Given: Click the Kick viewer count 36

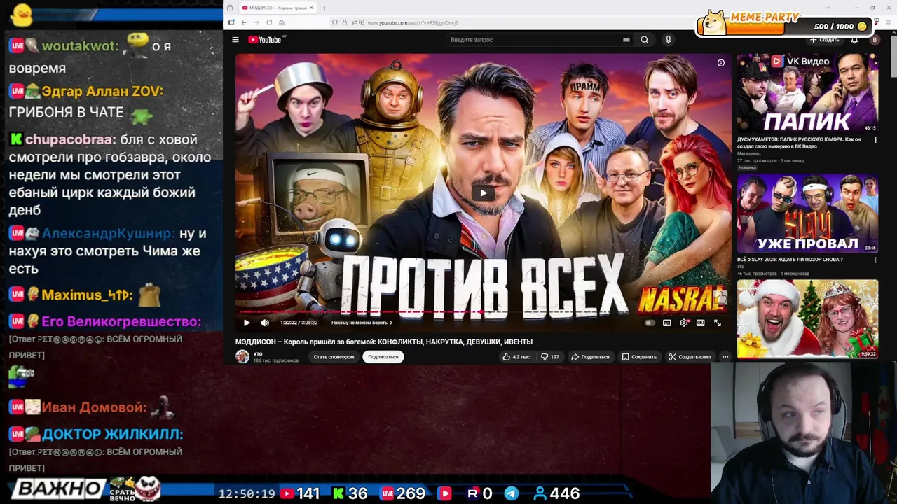Looking at the screenshot, I should pyautogui.click(x=358, y=493).
